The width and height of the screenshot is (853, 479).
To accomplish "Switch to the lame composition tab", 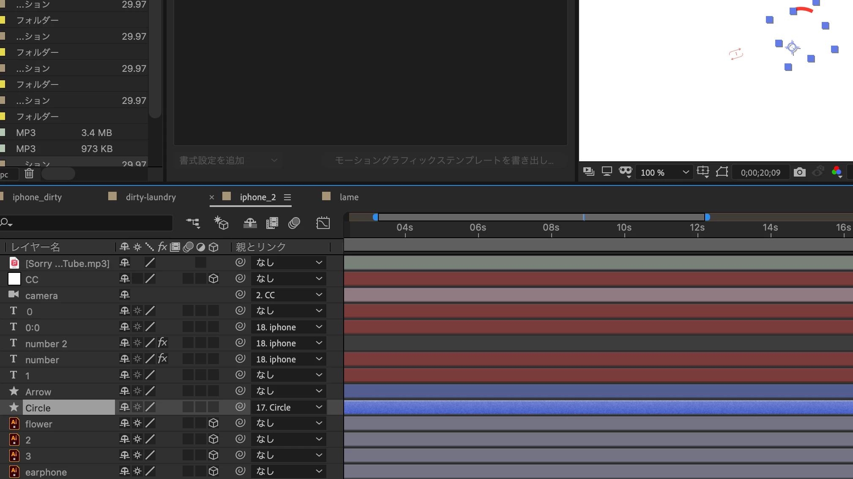I will coord(349,197).
